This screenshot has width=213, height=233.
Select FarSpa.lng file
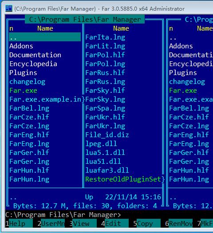point(105,108)
